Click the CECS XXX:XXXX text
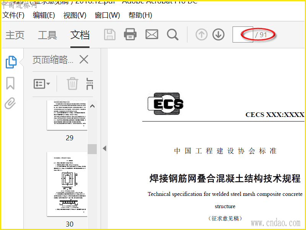The width and height of the screenshot is (306, 230). point(275,115)
